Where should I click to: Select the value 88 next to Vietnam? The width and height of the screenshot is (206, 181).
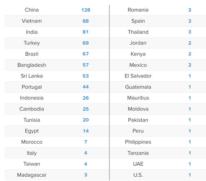(86, 21)
